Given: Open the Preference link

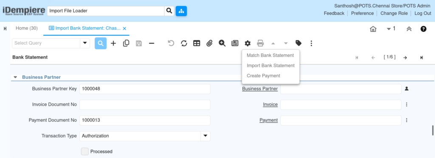Looking at the screenshot, I should click(362, 13).
